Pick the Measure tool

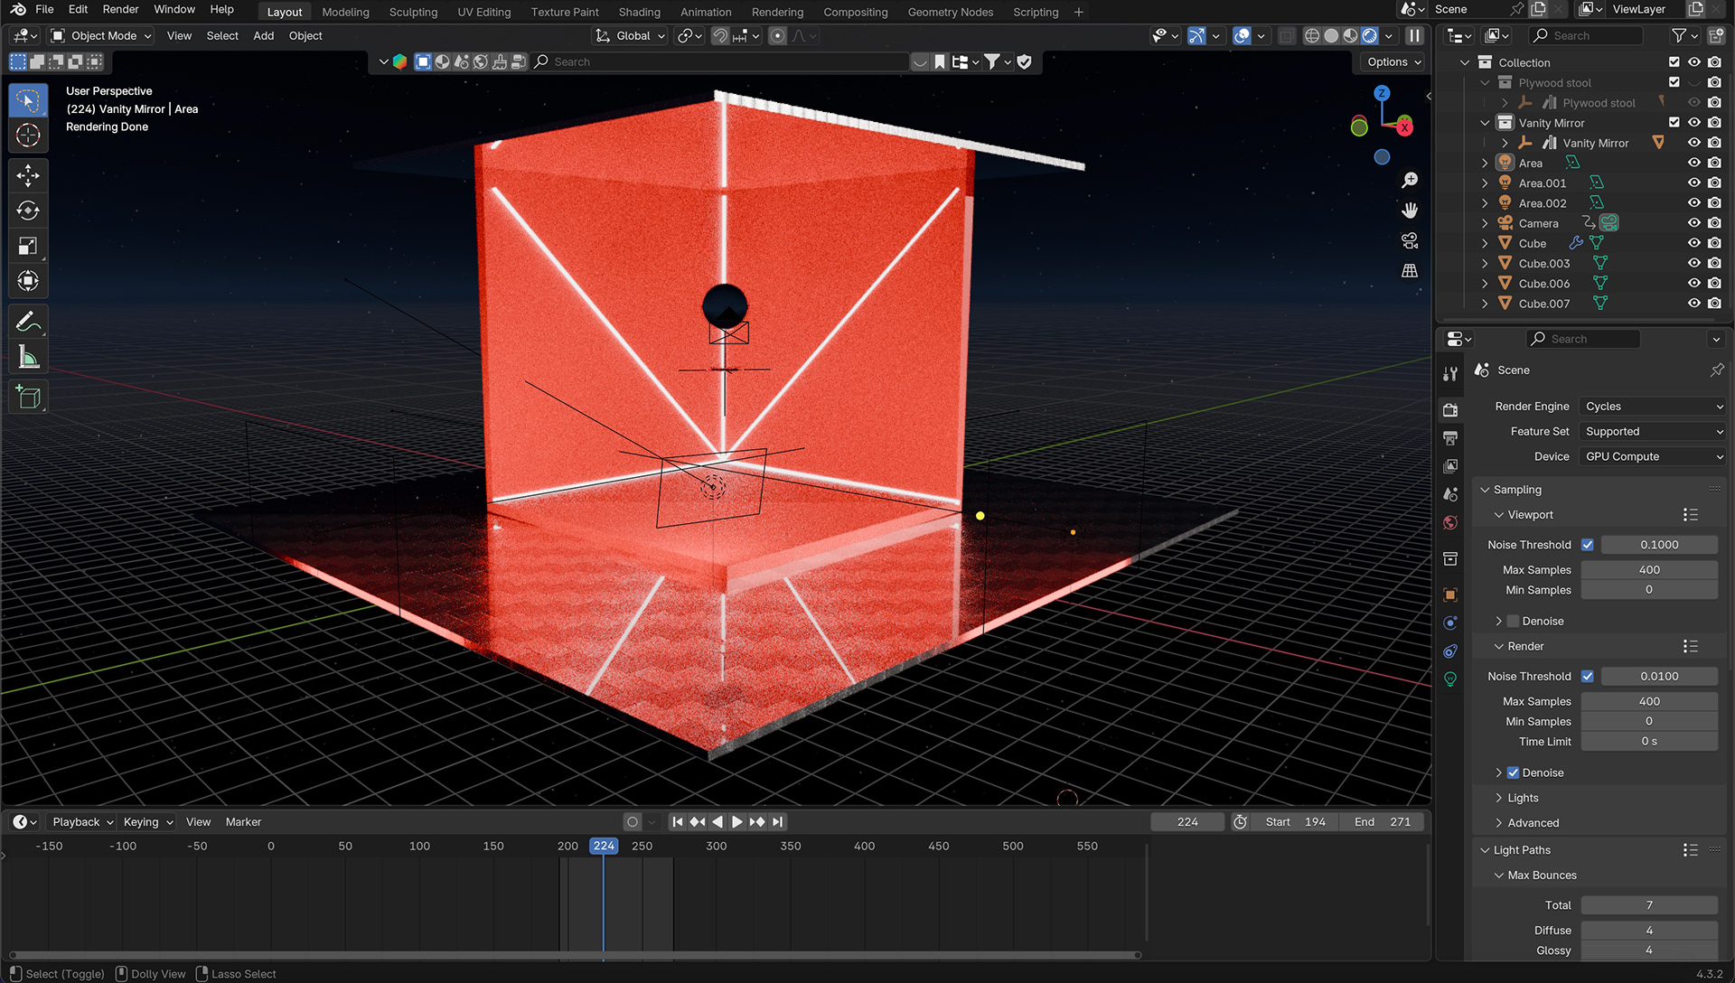(28, 358)
